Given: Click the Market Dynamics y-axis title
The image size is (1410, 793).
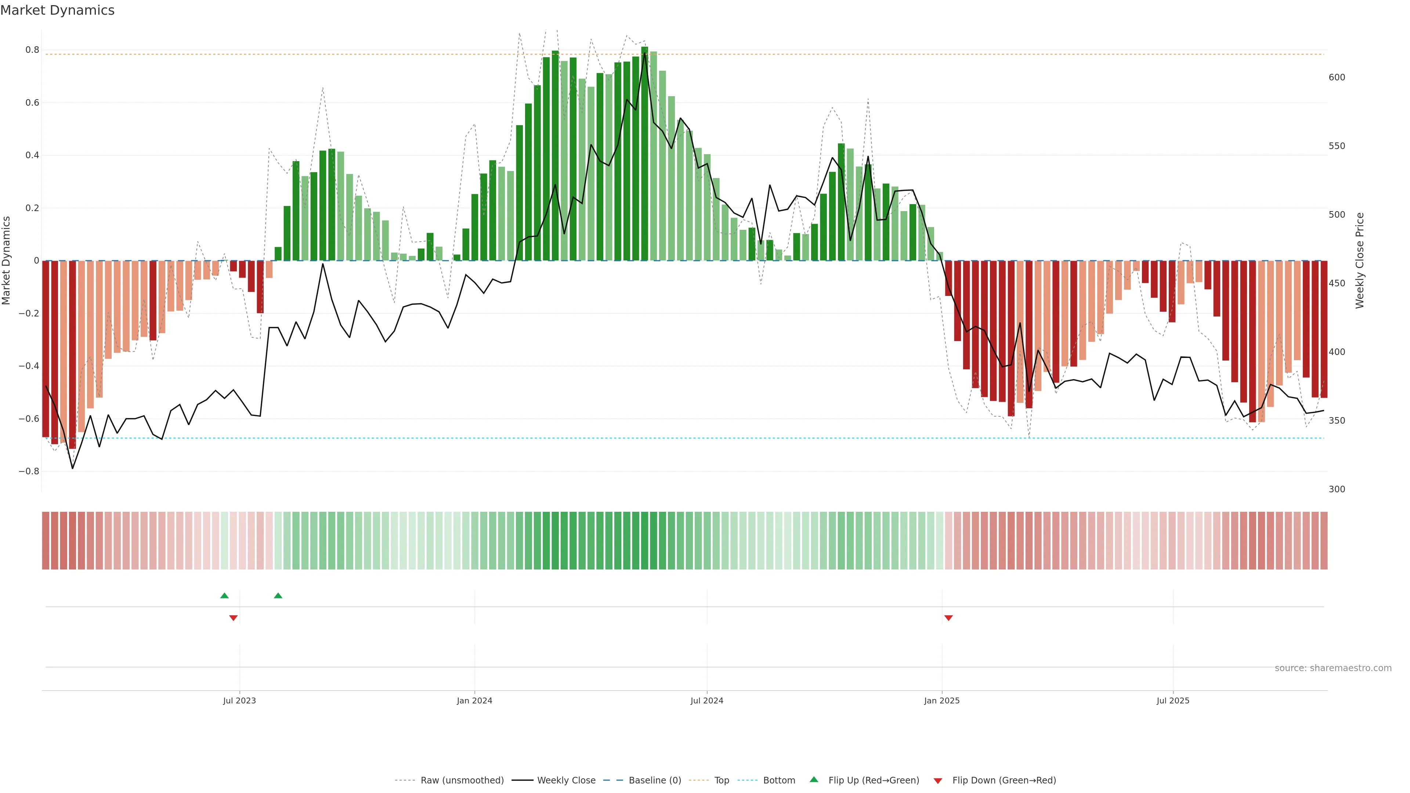Looking at the screenshot, I should click(7, 261).
